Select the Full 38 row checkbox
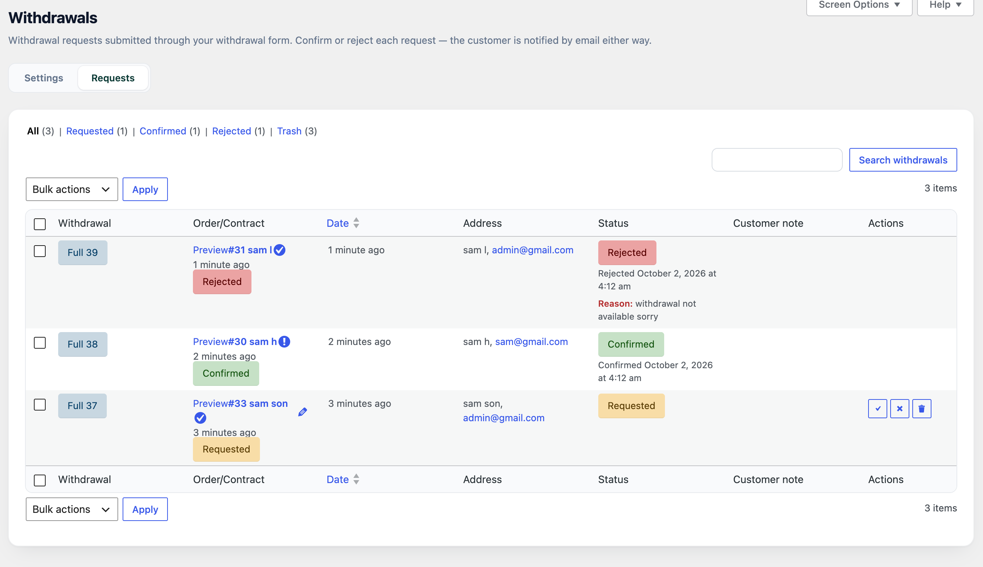The height and width of the screenshot is (567, 983). point(40,343)
